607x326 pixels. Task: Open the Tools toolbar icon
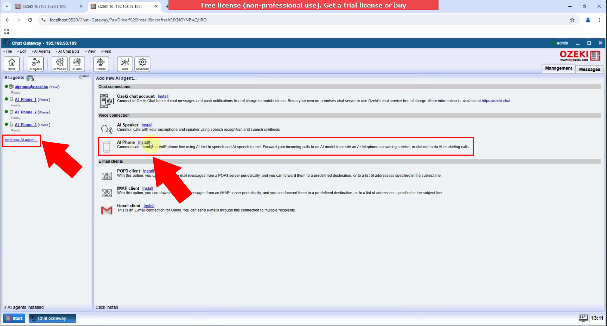(x=125, y=64)
